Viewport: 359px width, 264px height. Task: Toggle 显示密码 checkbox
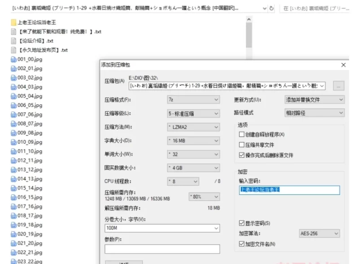(x=241, y=223)
